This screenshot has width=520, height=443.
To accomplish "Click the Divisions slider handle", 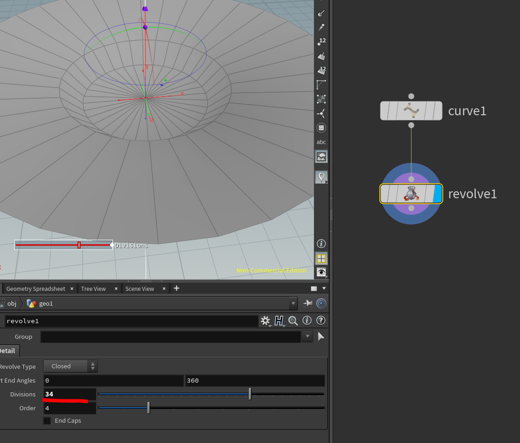I will pyautogui.click(x=250, y=394).
